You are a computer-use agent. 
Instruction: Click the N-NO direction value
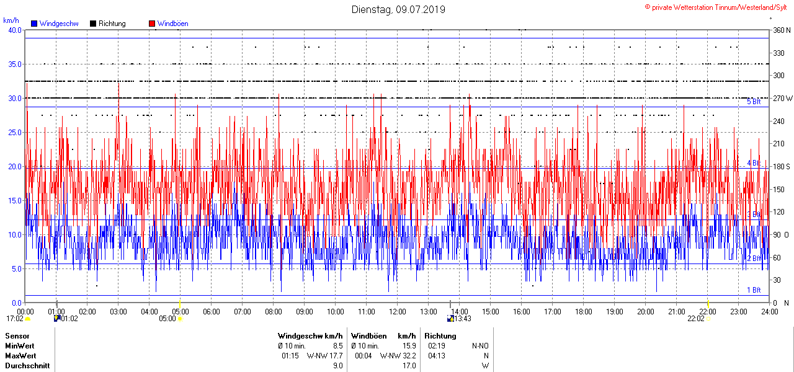480,346
